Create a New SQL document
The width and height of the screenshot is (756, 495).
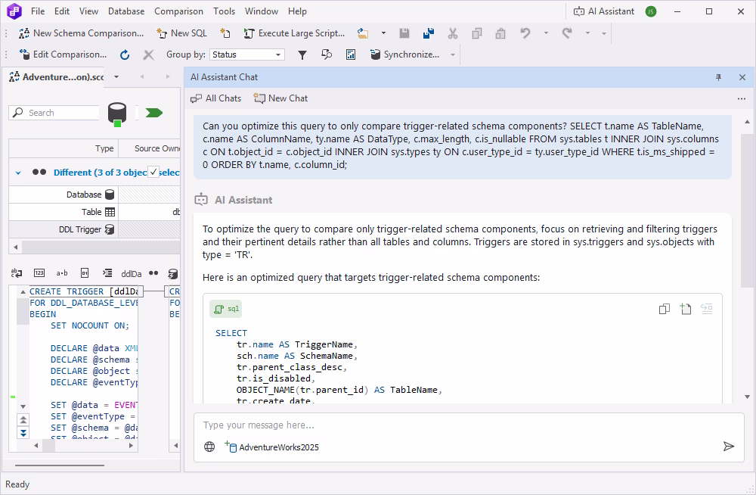[181, 33]
